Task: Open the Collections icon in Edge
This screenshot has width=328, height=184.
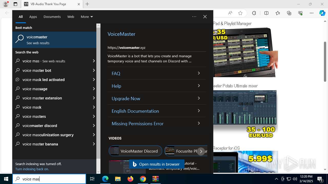Action: click(x=289, y=13)
